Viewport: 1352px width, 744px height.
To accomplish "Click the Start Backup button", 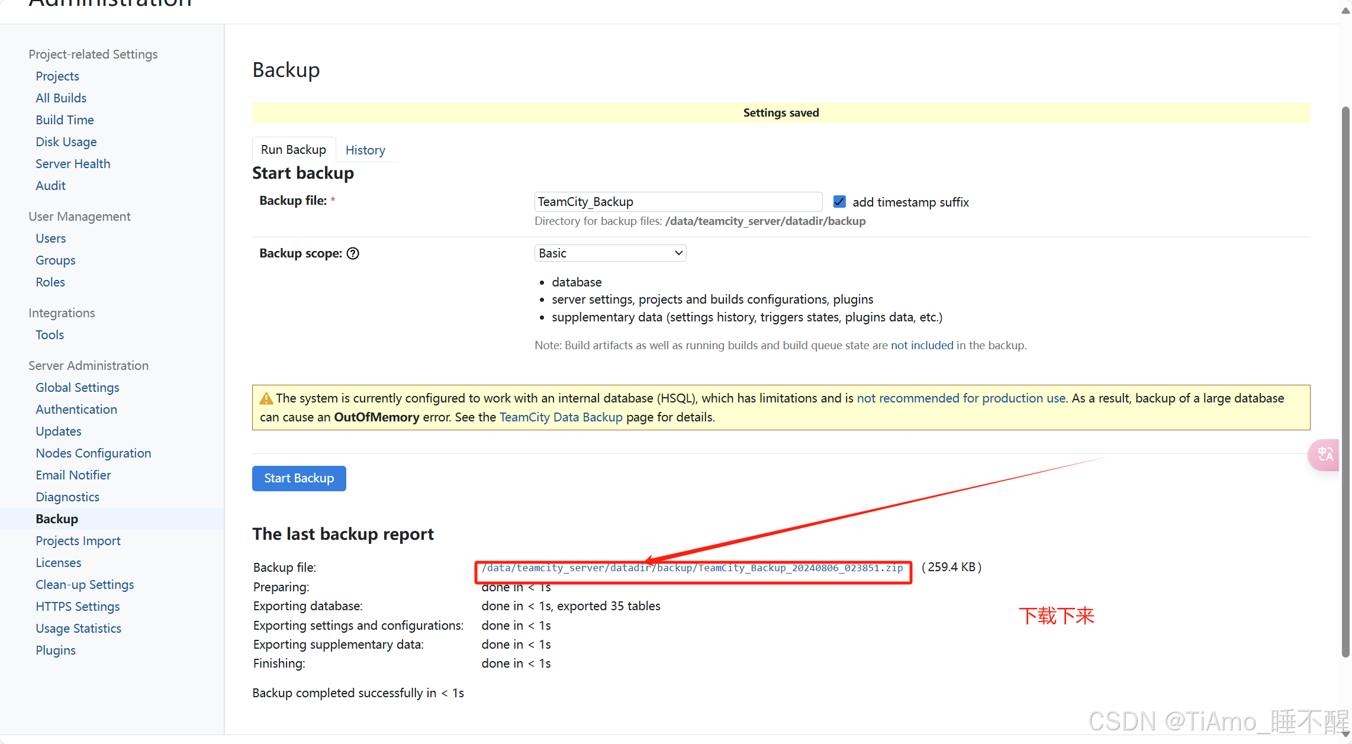I will click(299, 478).
